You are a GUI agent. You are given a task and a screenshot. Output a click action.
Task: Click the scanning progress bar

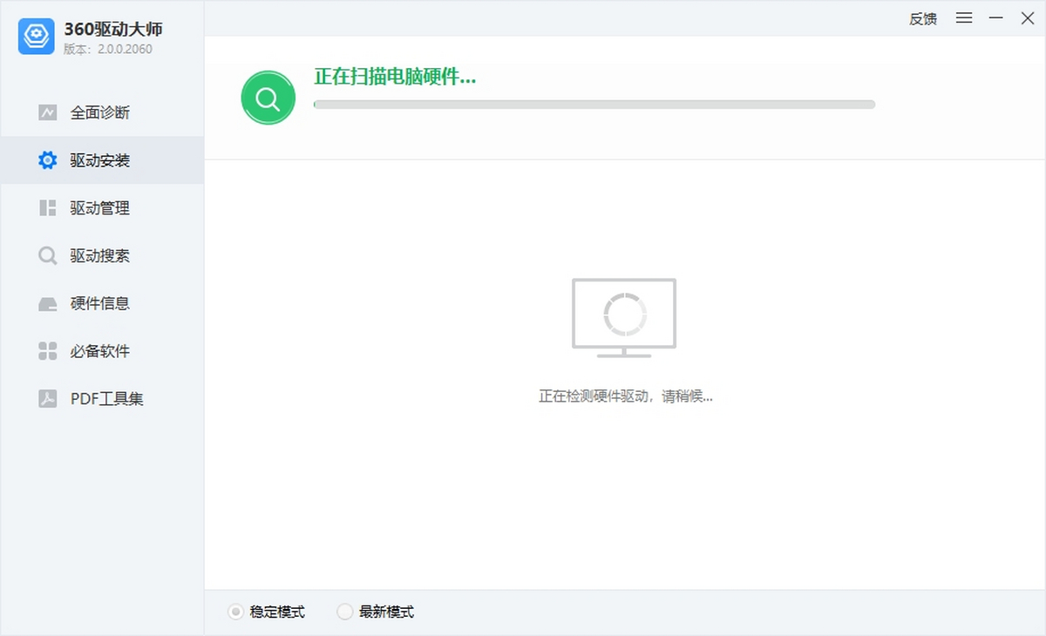[594, 104]
